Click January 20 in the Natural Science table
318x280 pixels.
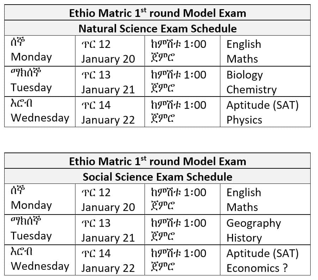(108, 59)
